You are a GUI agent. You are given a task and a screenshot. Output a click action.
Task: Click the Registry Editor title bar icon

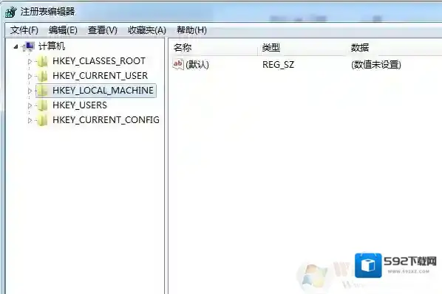[11, 12]
